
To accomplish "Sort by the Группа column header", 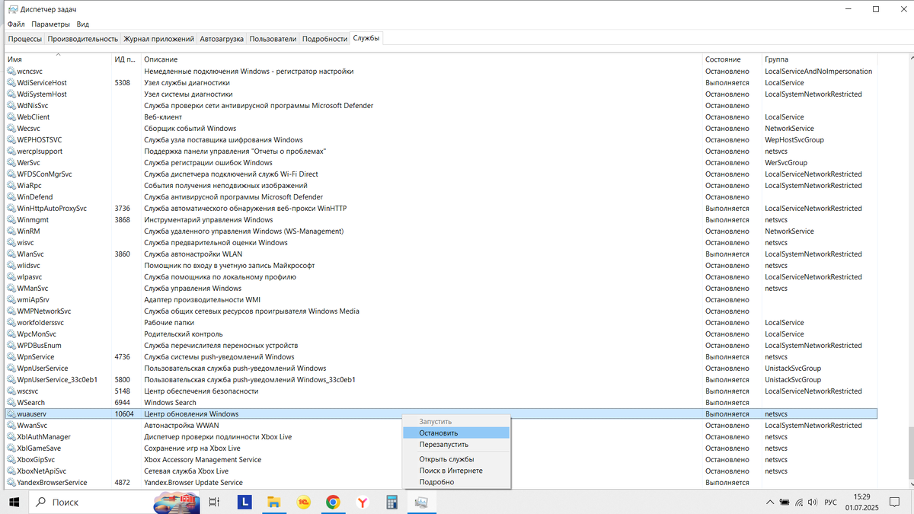I will pos(820,59).
